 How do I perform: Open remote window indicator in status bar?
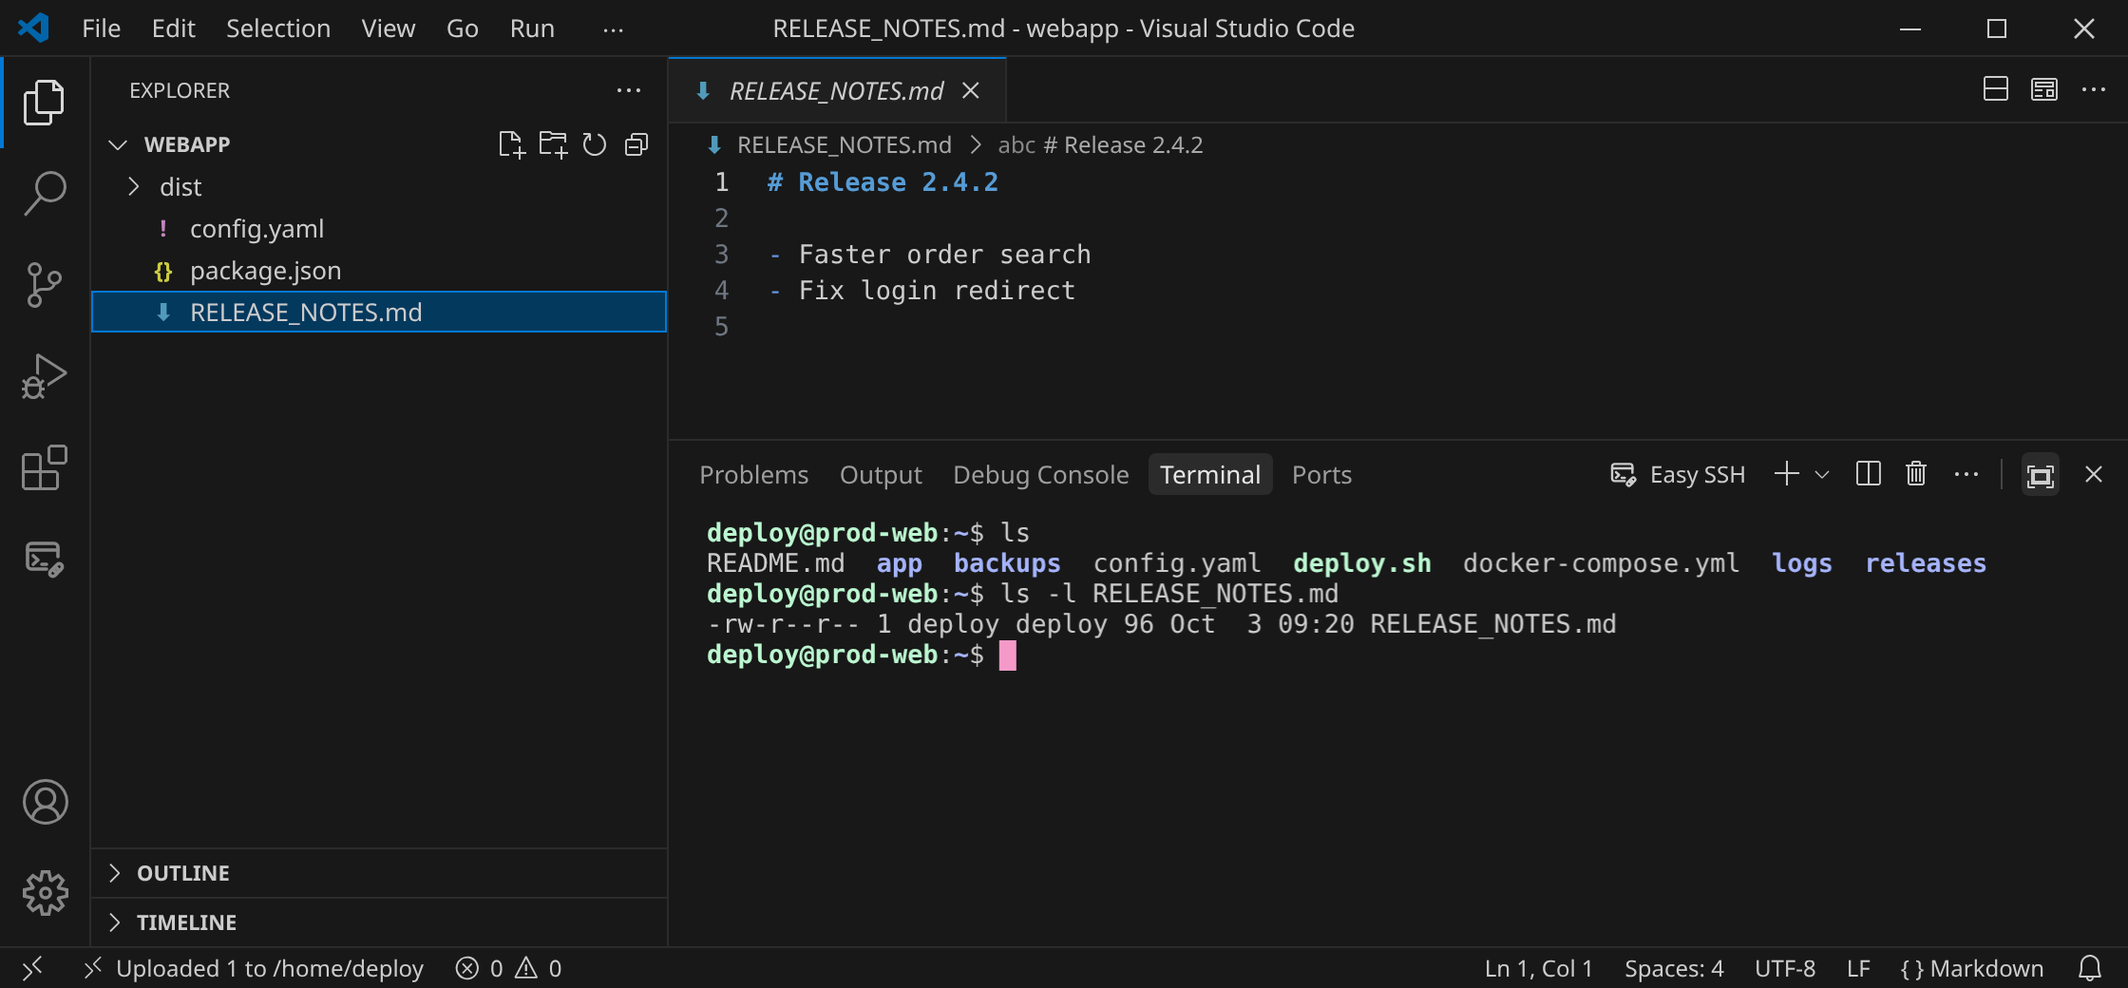[x=32, y=968]
